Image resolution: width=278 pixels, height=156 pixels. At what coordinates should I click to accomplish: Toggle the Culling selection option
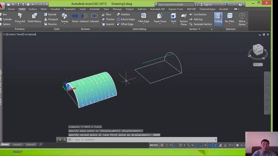click(218, 19)
